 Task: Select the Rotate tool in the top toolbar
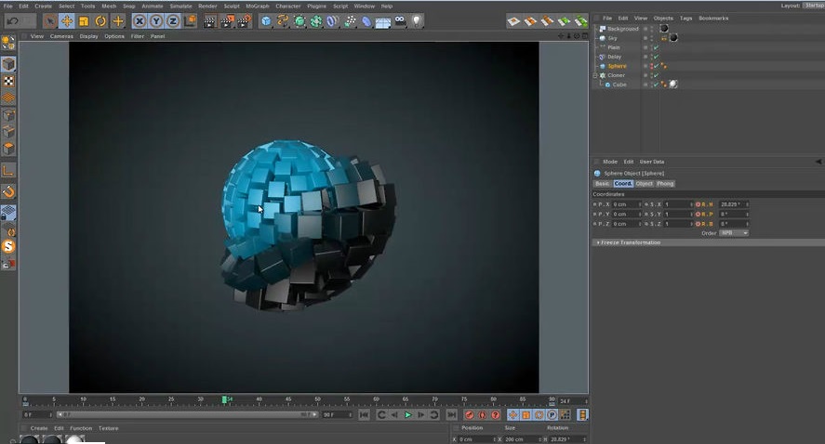click(x=100, y=20)
